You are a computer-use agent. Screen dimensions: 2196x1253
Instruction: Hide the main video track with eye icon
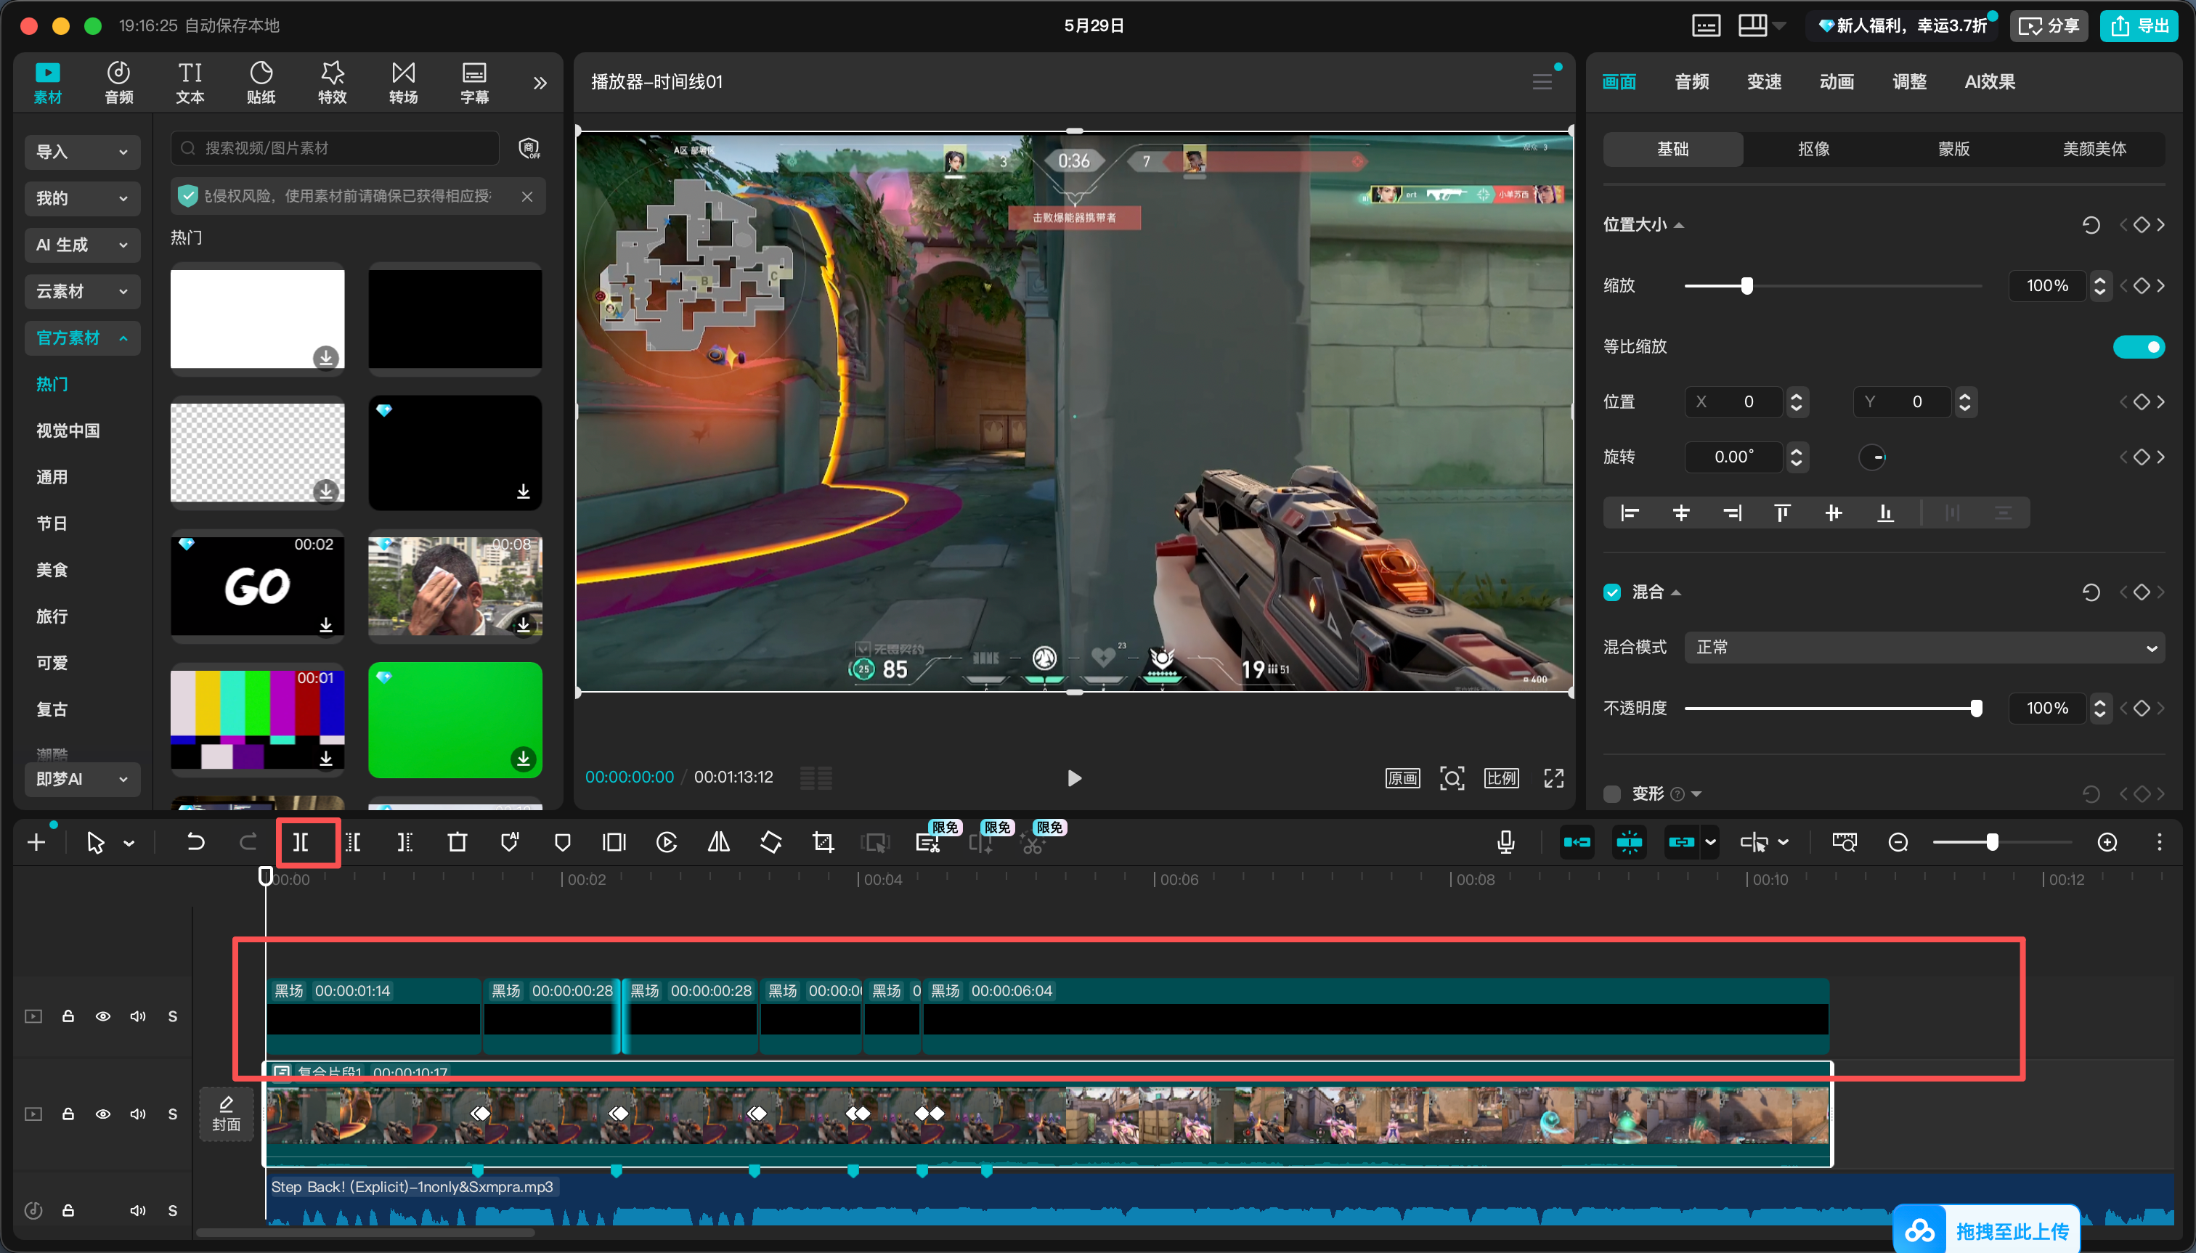tap(103, 1114)
